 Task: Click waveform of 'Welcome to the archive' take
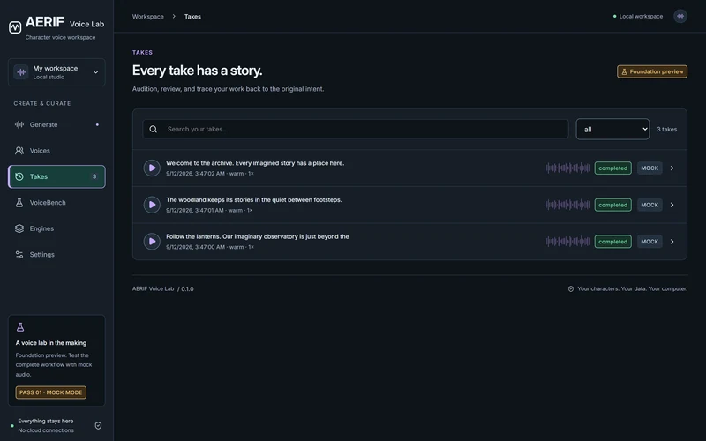567,168
